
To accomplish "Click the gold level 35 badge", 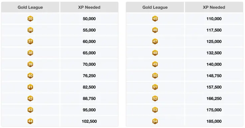I will (30, 19).
